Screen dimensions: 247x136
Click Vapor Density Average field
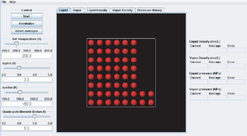(217, 66)
